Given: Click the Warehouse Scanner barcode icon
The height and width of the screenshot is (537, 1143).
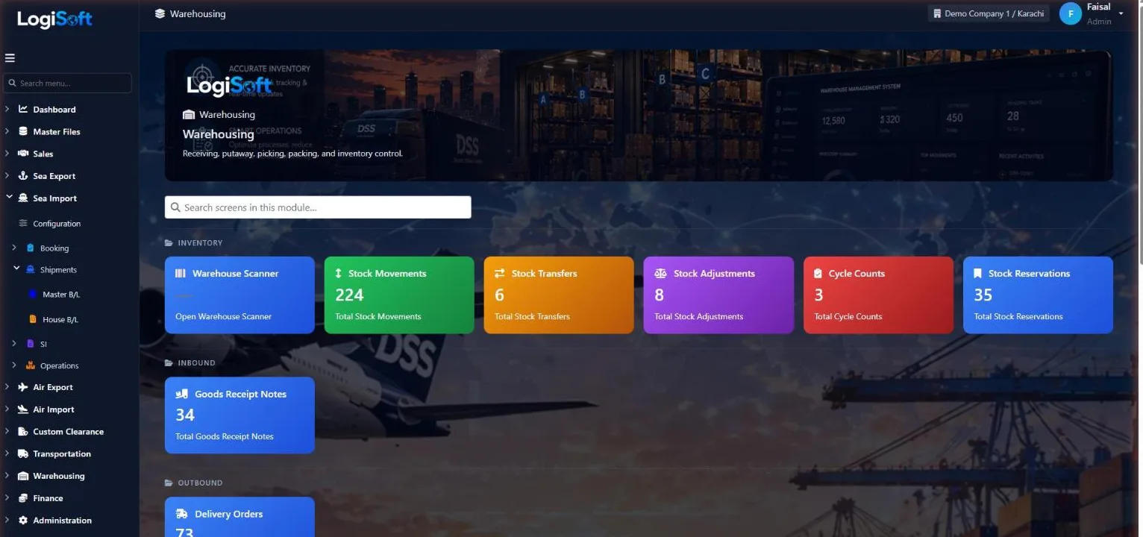Looking at the screenshot, I should coord(181,274).
